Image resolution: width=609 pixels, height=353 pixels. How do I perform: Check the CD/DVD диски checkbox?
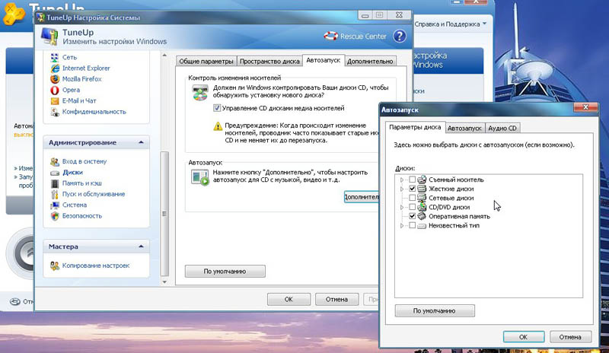pyautogui.click(x=413, y=207)
